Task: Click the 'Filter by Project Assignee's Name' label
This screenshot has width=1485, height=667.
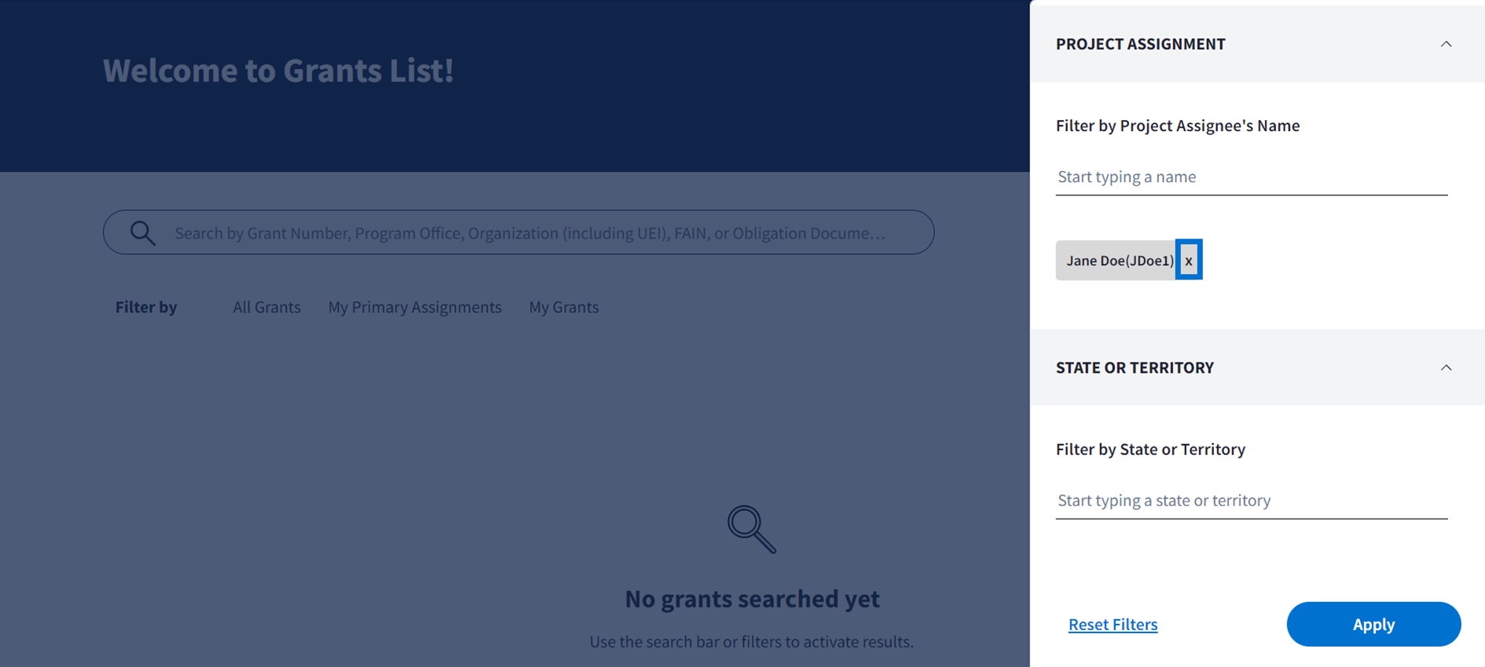Action: [1177, 126]
